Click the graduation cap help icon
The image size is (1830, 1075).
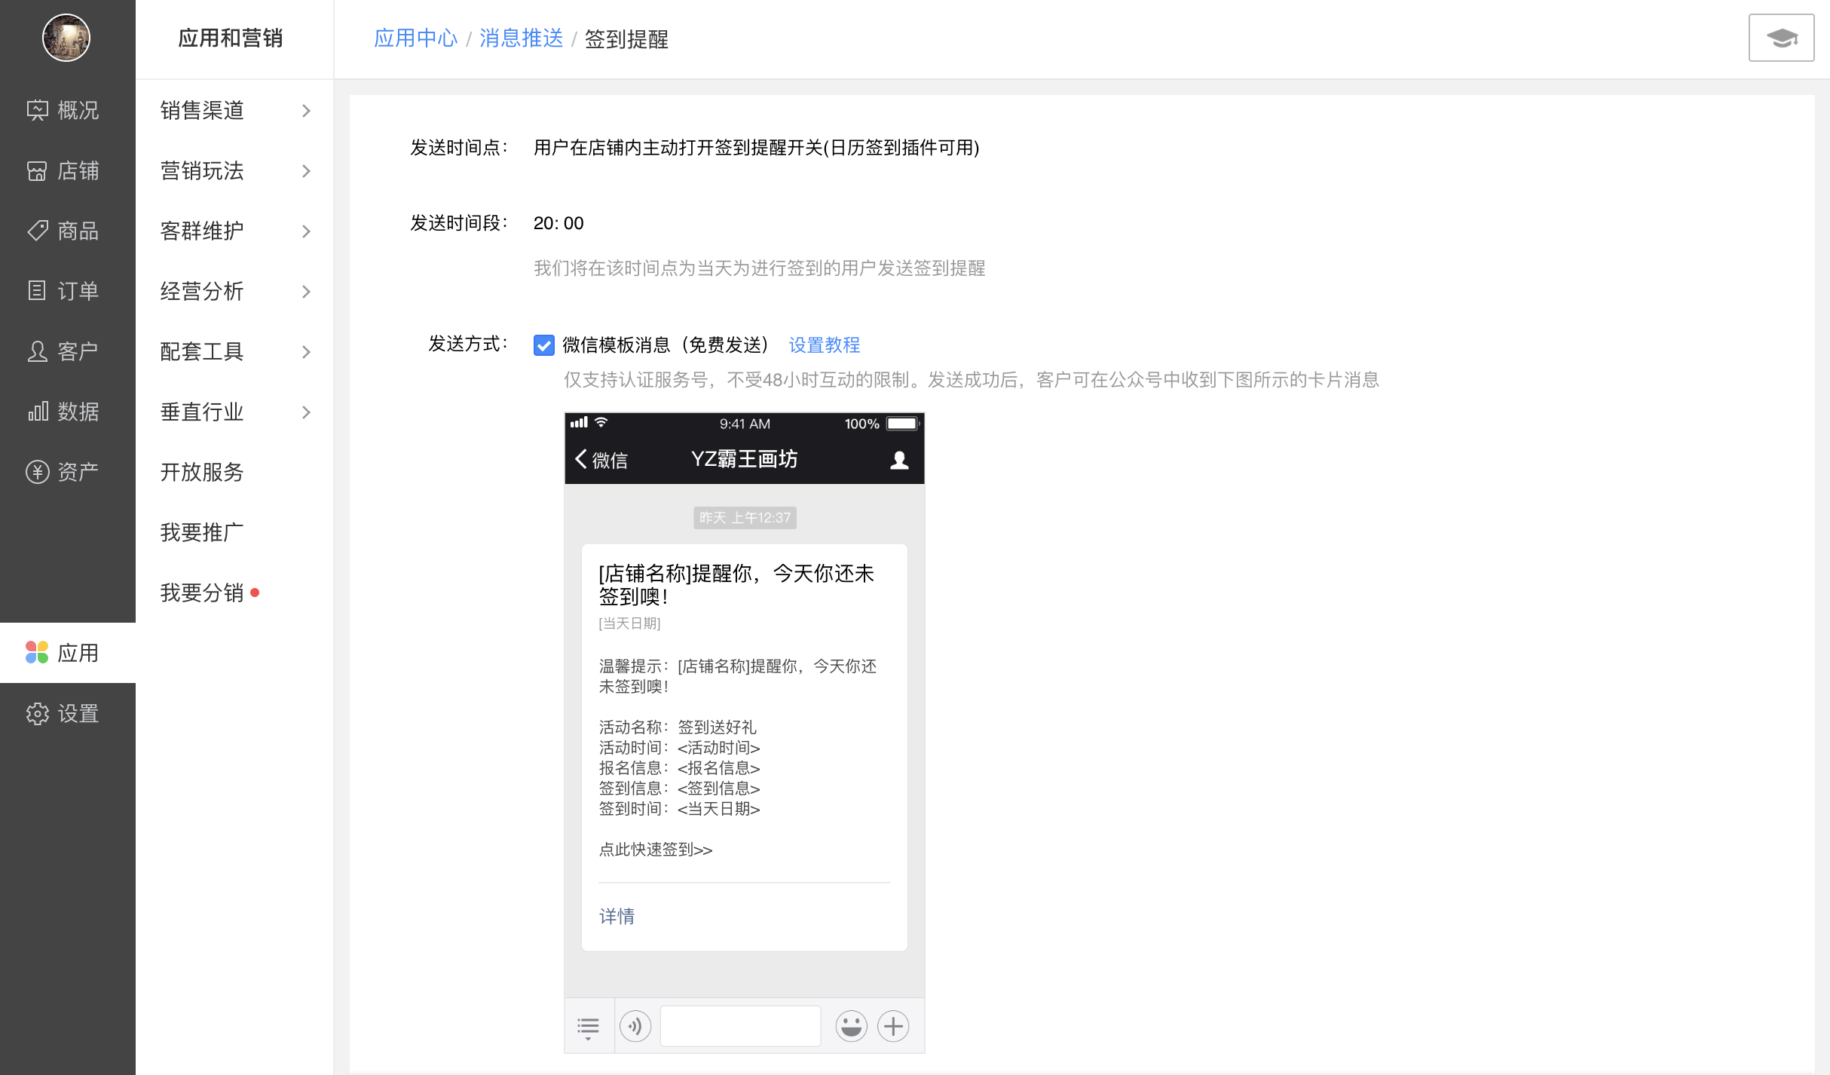1781,38
